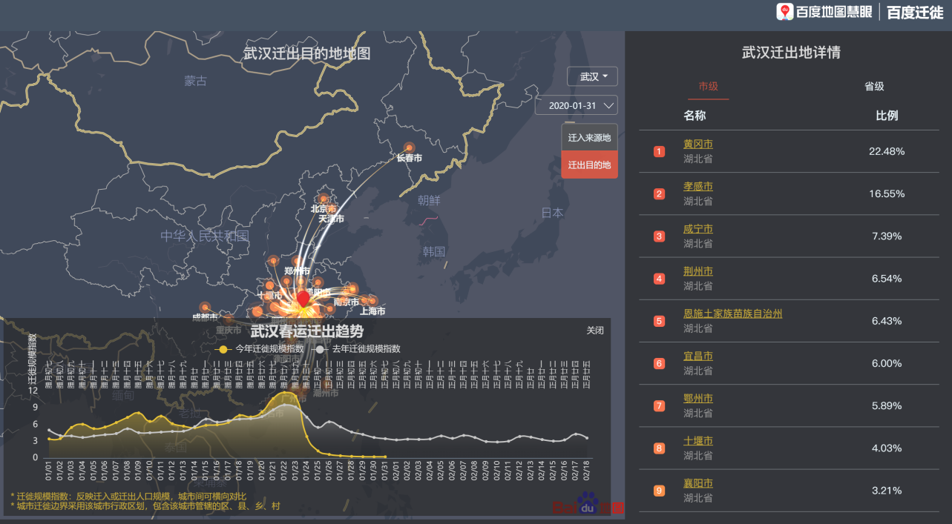Expand the 2020-01-31 date picker
Screen dimensions: 952x524
577,105
